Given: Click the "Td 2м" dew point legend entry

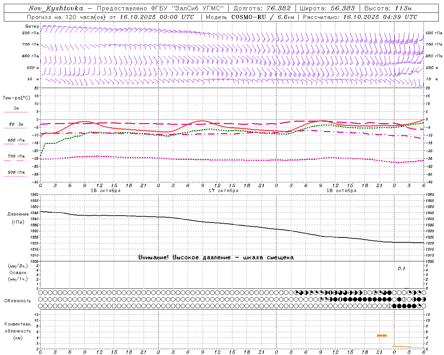Looking at the screenshot, I should point(16,124).
